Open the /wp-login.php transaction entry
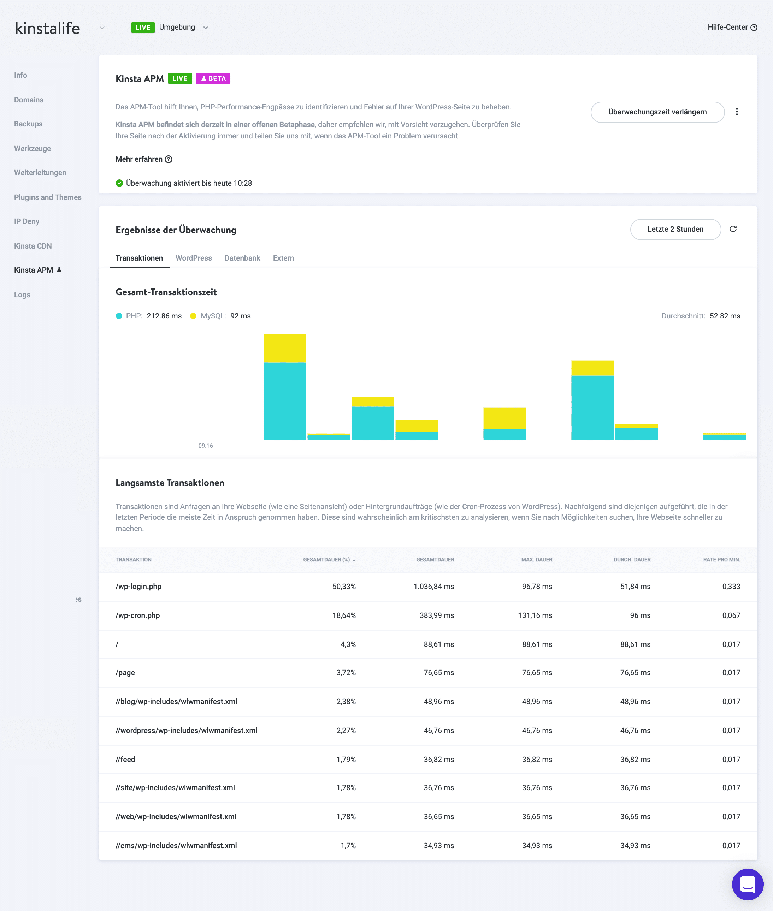The width and height of the screenshot is (773, 911). (139, 587)
